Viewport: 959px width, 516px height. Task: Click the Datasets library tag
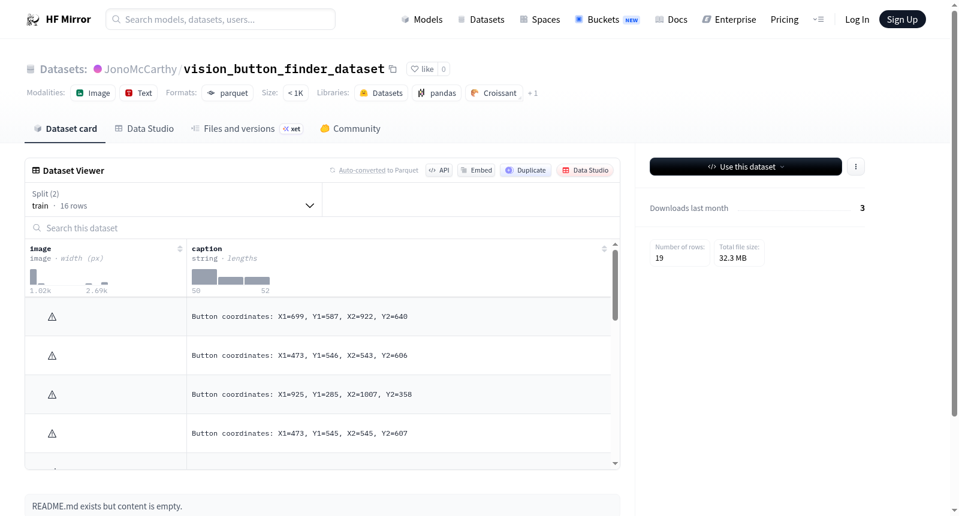click(381, 93)
